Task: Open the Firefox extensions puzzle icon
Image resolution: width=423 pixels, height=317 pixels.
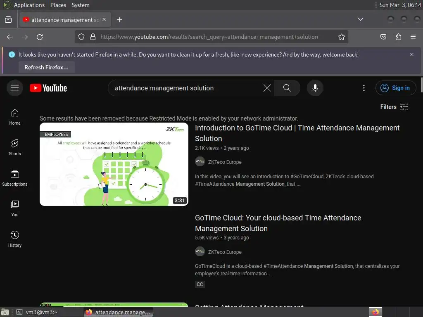Action: coord(398,37)
